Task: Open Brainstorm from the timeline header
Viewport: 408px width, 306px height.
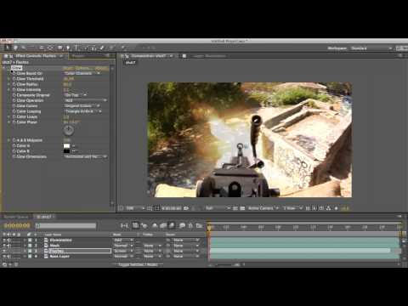Action: (x=182, y=225)
